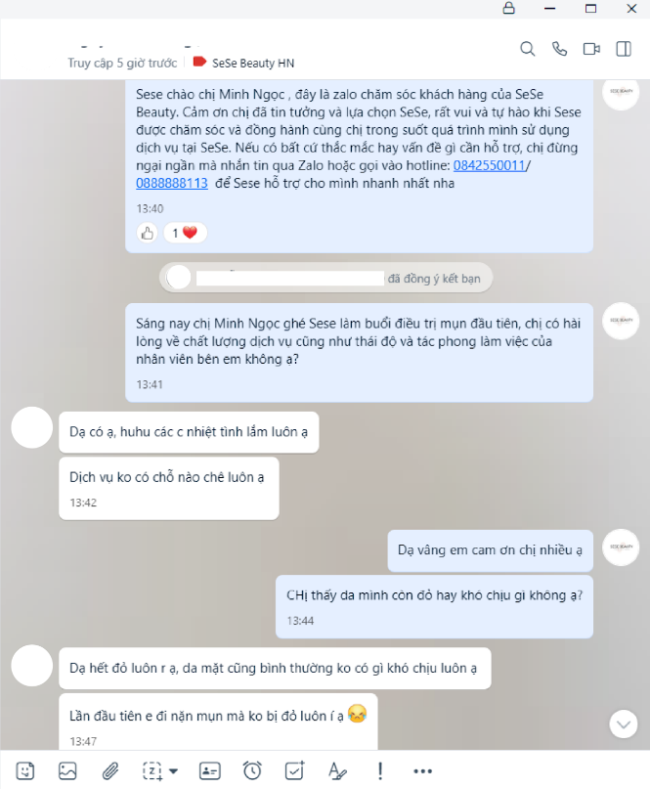
Task: Attach a file with paperclip icon
Action: pyautogui.click(x=110, y=770)
